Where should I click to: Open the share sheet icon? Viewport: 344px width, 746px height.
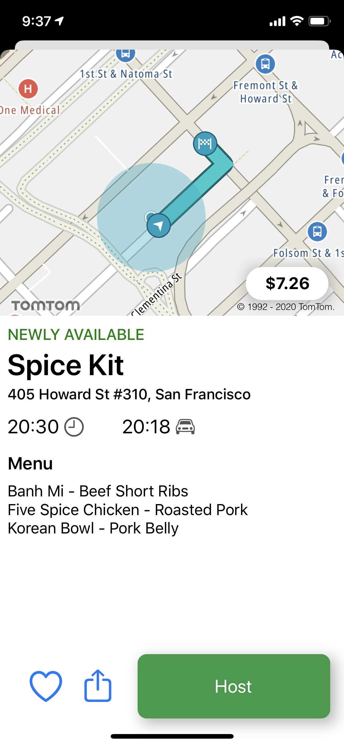point(98,686)
